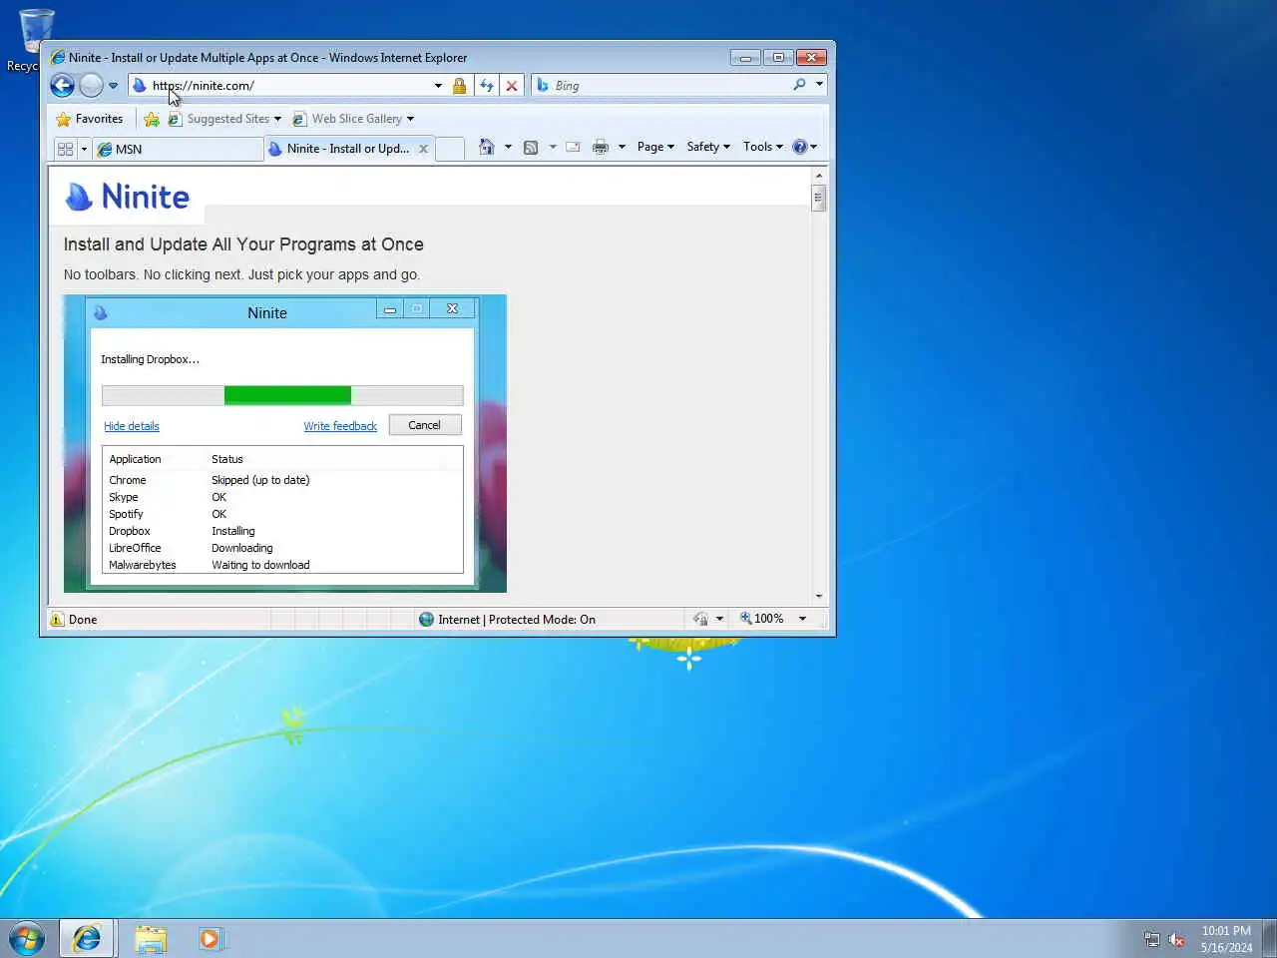The width and height of the screenshot is (1277, 958).
Task: Click the RSS Feeds icon
Action: [x=531, y=147]
